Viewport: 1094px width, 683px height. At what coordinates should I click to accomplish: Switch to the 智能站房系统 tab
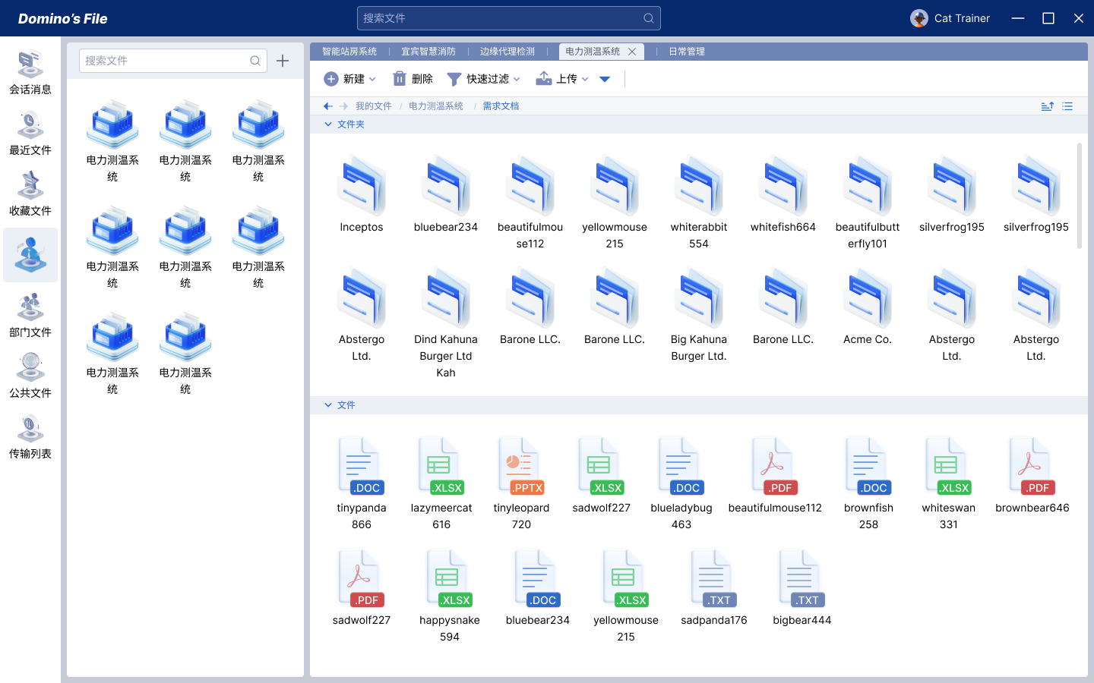click(349, 52)
